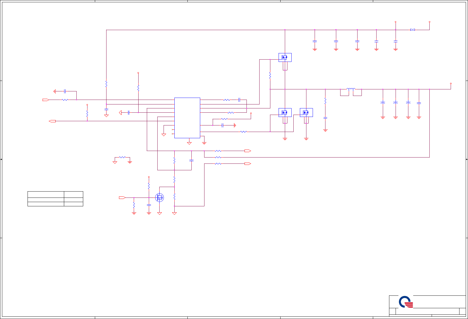Select the large blue controller IC rectangle
The height and width of the screenshot is (319, 468).
(x=187, y=118)
